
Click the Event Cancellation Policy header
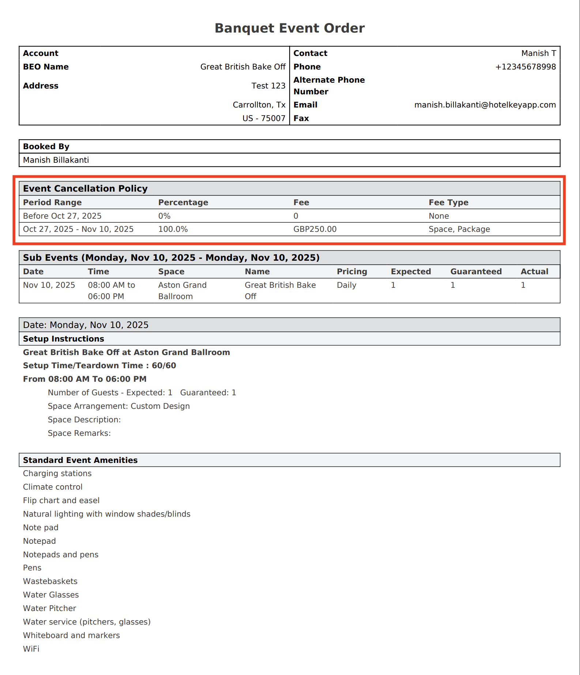[x=85, y=189]
